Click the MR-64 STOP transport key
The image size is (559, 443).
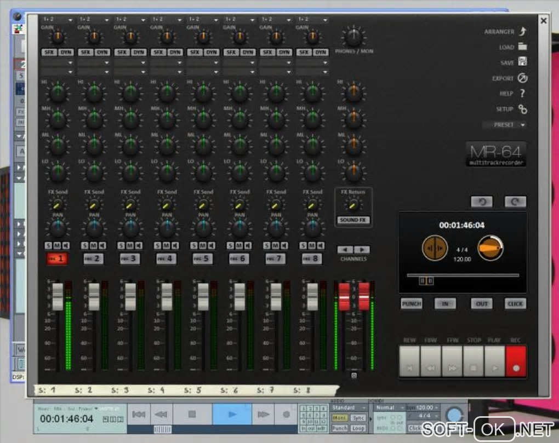tap(473, 361)
